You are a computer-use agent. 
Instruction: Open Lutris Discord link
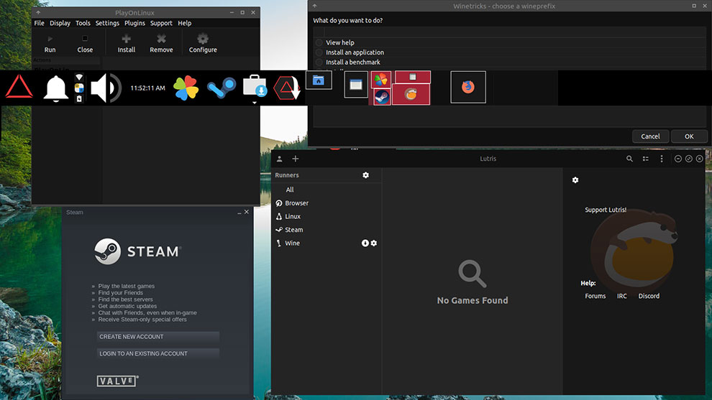(649, 296)
